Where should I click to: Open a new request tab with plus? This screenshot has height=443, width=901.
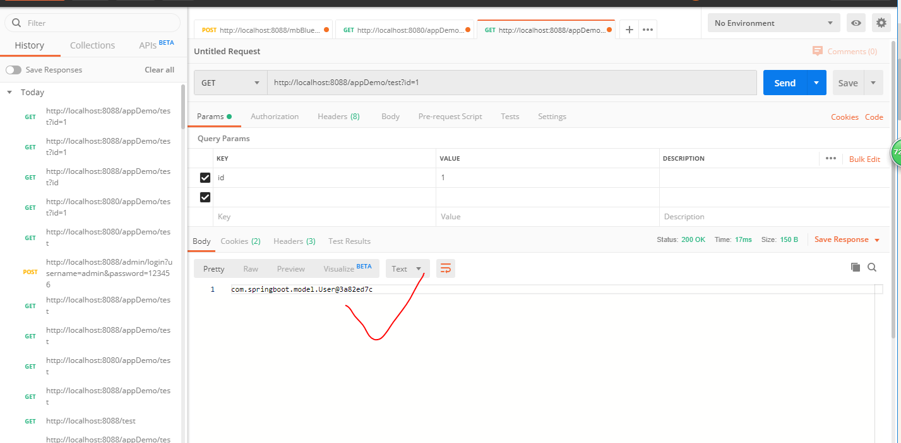(x=629, y=29)
